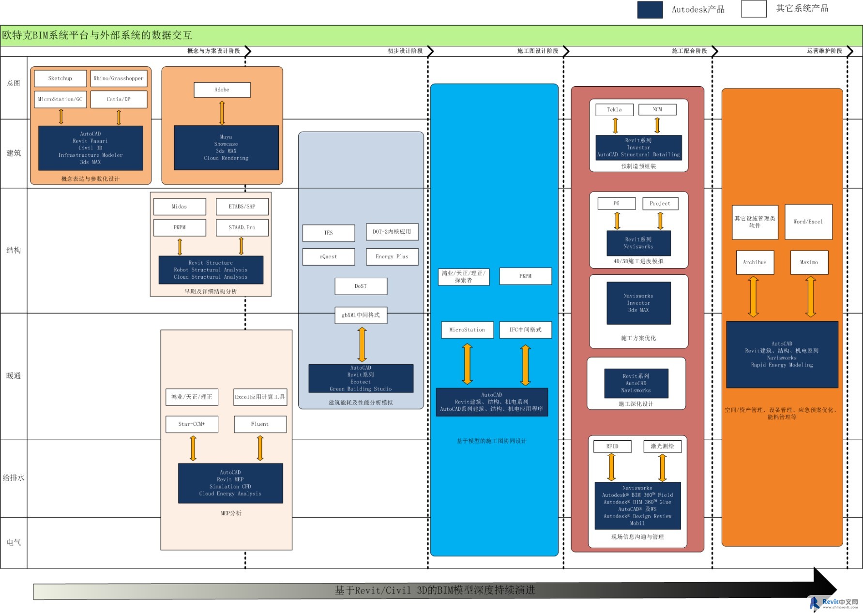The image size is (863, 613).
Task: Select 基于模型的施工图协同设计 caption
Action: (491, 441)
